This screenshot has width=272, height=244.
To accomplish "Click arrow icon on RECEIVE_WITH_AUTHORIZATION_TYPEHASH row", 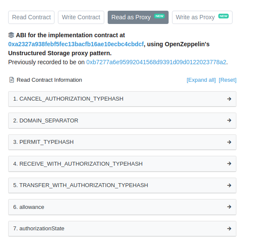I will (x=229, y=164).
